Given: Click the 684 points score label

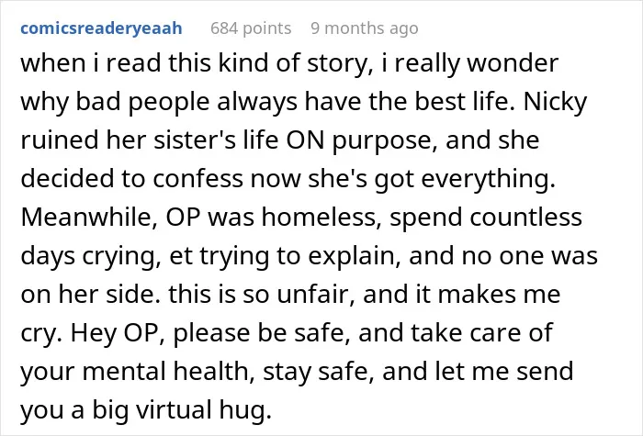Looking at the screenshot, I should tap(251, 28).
